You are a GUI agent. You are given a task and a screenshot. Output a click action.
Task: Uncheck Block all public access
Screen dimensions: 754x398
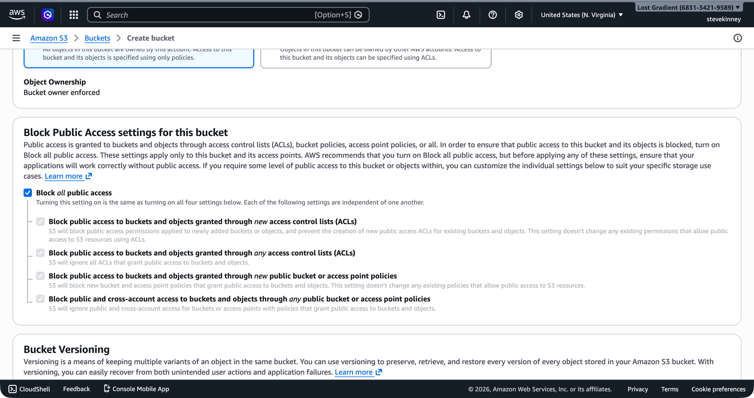pyautogui.click(x=28, y=193)
